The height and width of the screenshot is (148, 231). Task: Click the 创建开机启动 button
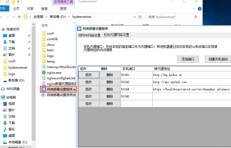pos(218,59)
